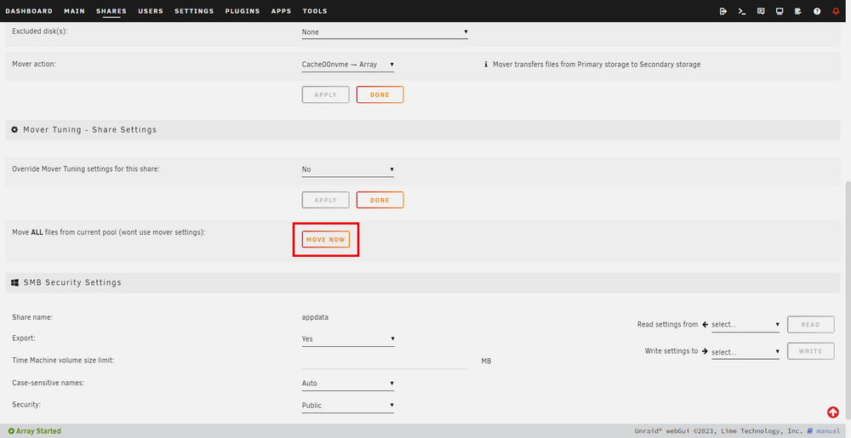This screenshot has height=438, width=851.
Task: Click the MB unit label
Action: (486, 361)
